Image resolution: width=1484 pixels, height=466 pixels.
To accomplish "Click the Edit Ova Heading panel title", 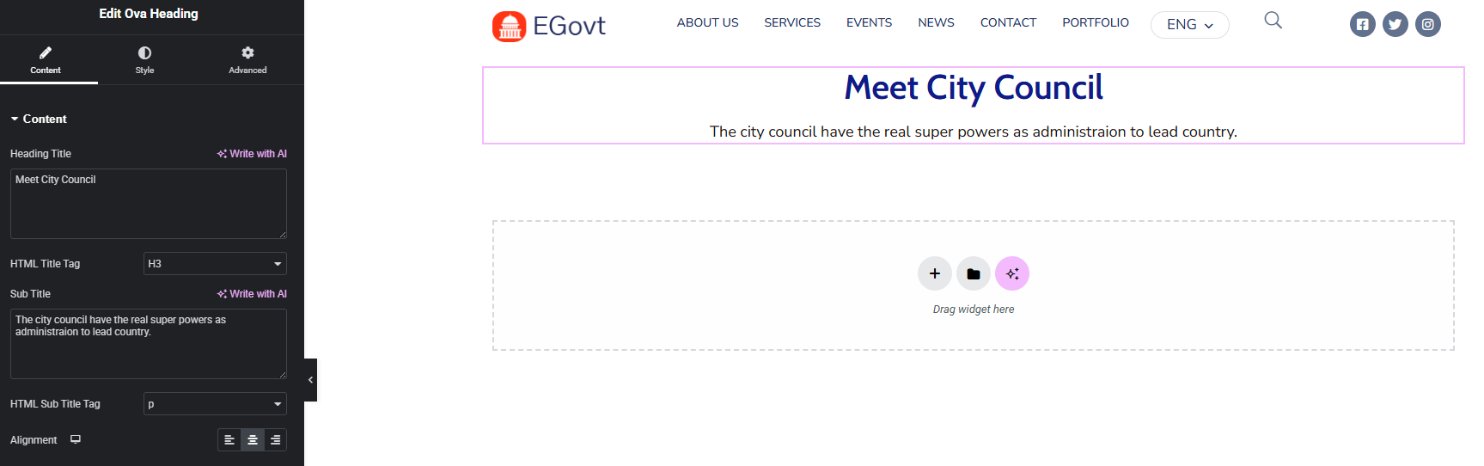I will (149, 14).
